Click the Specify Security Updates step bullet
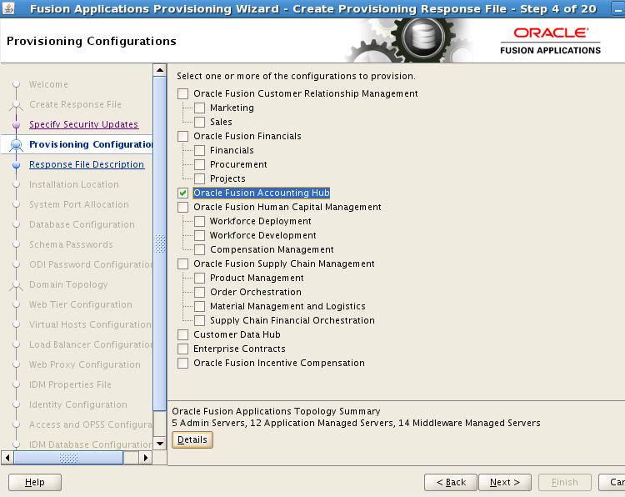This screenshot has width=625, height=497. click(16, 124)
